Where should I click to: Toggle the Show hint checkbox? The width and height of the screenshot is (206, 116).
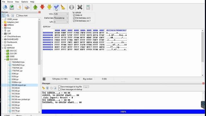point(17,15)
